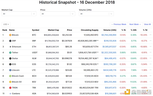Open Bitcoin's 24h volume link

tap(109, 35)
